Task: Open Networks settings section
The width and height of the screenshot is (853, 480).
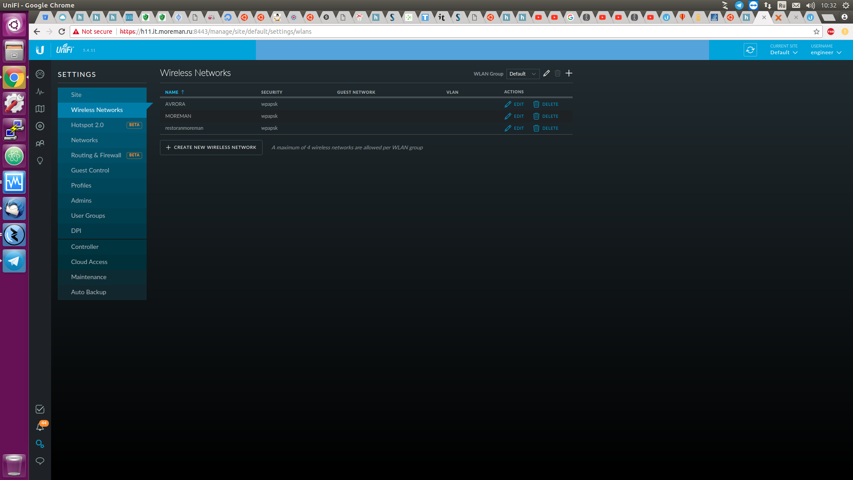Action: pos(102,140)
